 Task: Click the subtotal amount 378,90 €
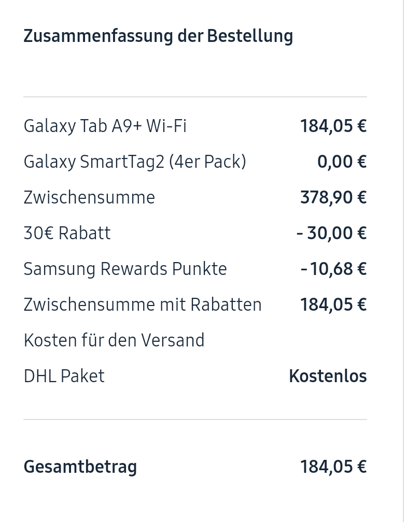[x=333, y=197]
